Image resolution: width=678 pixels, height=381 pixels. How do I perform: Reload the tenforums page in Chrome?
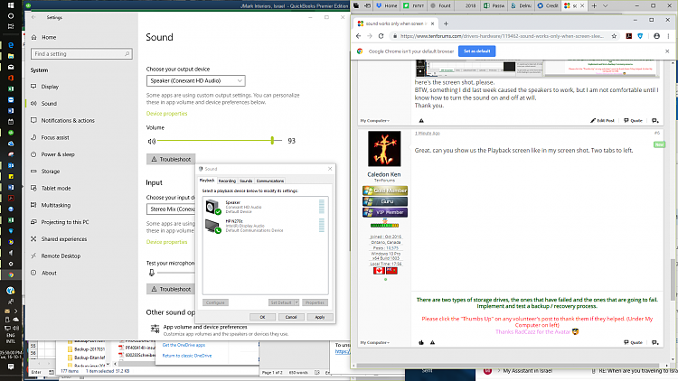coord(380,36)
